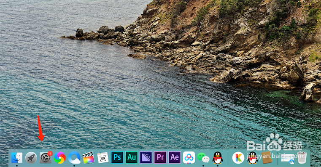Image resolution: width=321 pixels, height=167 pixels.
Task: Open Adobe Audition (Au) icon
Action: 132,157
